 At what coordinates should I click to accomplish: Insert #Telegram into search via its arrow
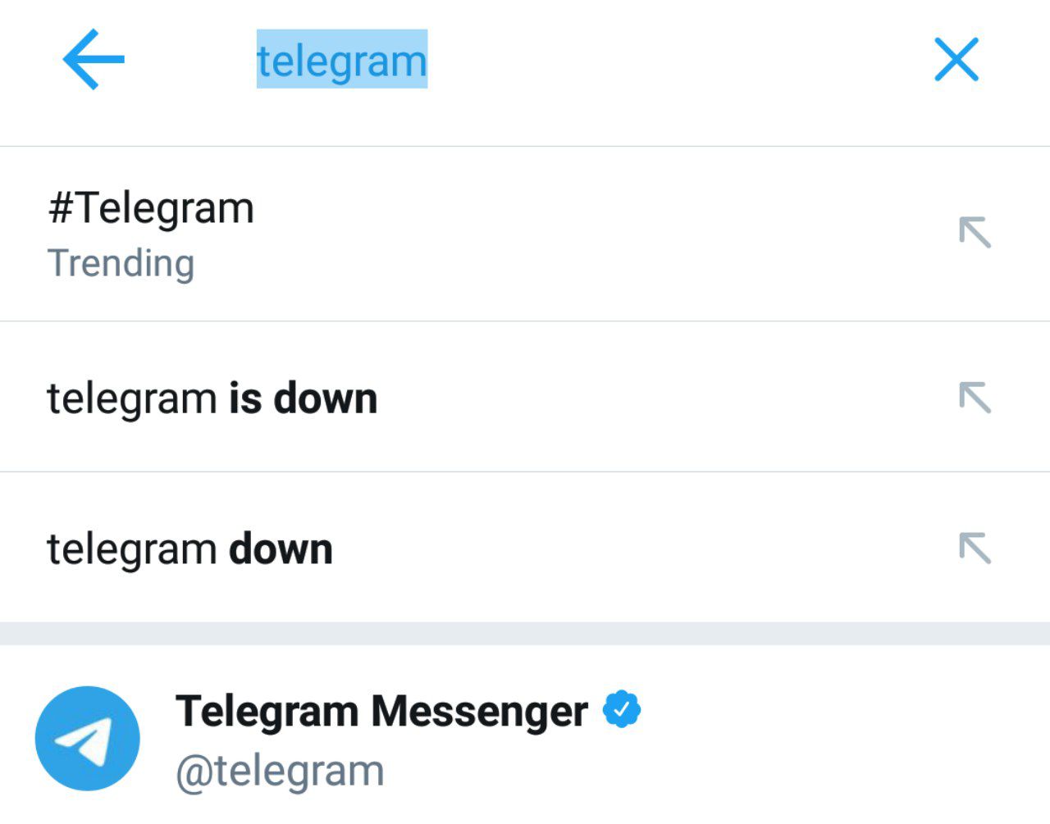tap(975, 232)
